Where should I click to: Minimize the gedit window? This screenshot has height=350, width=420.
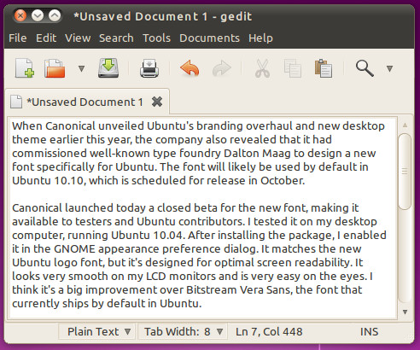(x=38, y=15)
